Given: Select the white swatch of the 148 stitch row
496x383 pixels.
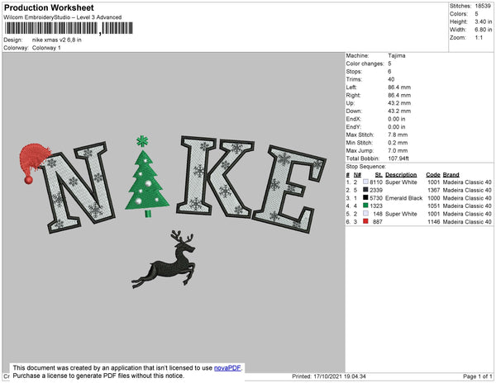Looking at the screenshot, I should coord(365,214).
